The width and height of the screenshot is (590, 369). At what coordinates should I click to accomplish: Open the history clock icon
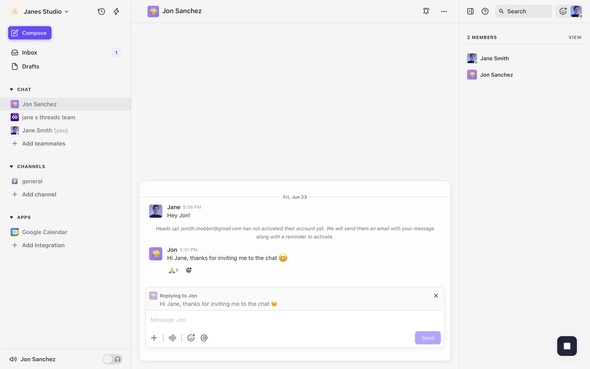click(101, 11)
